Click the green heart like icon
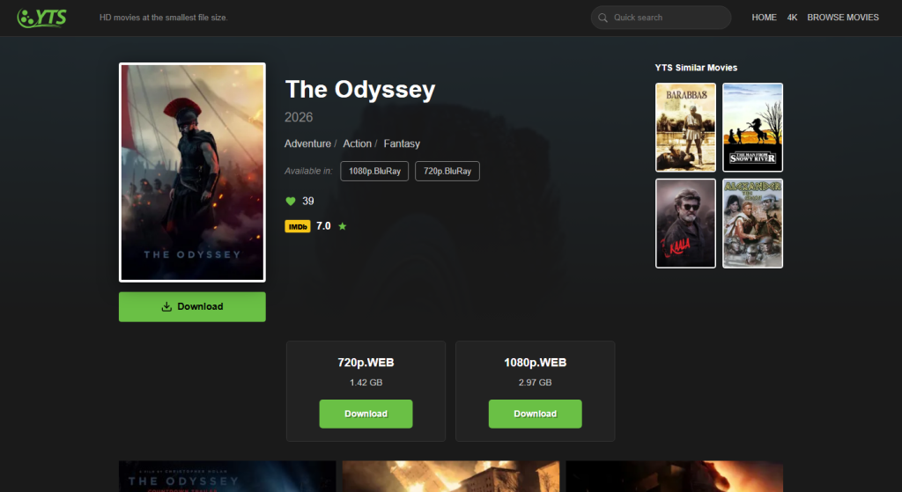Viewport: 902px width, 492px height. click(x=291, y=202)
